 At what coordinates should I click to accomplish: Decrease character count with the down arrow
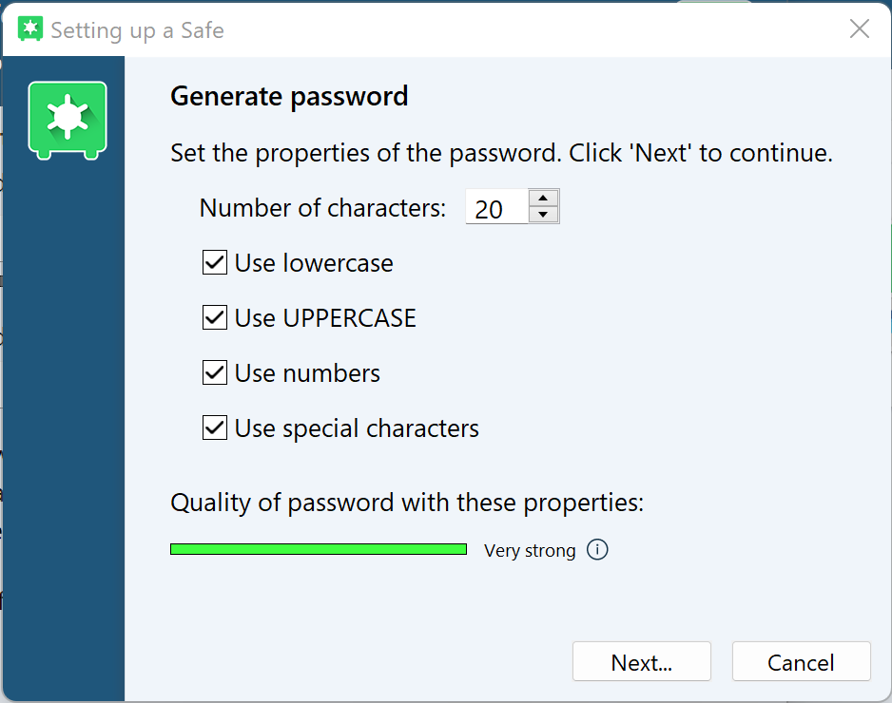[x=543, y=215]
